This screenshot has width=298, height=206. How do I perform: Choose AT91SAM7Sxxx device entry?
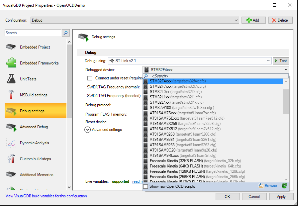point(213,113)
